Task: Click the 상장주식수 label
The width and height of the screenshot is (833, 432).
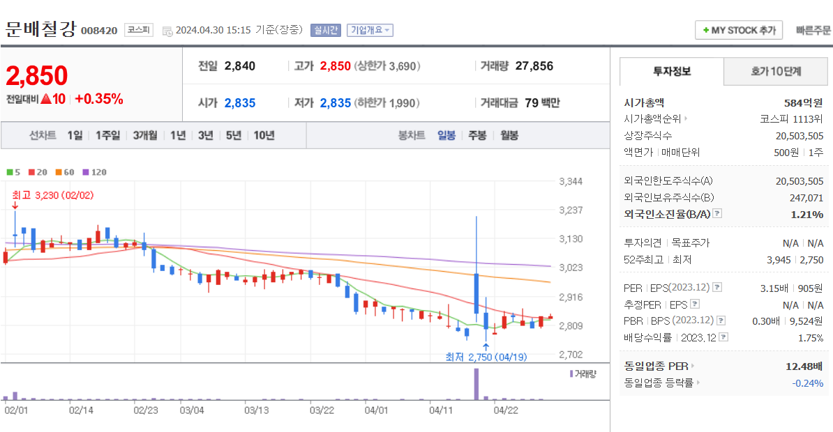Action: click(647, 136)
